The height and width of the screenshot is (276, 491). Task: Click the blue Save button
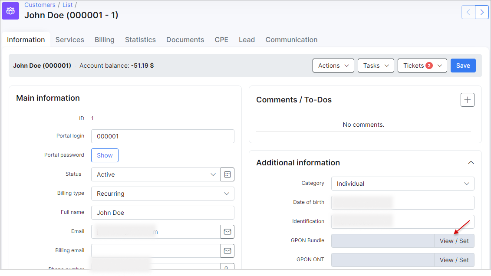pyautogui.click(x=463, y=66)
